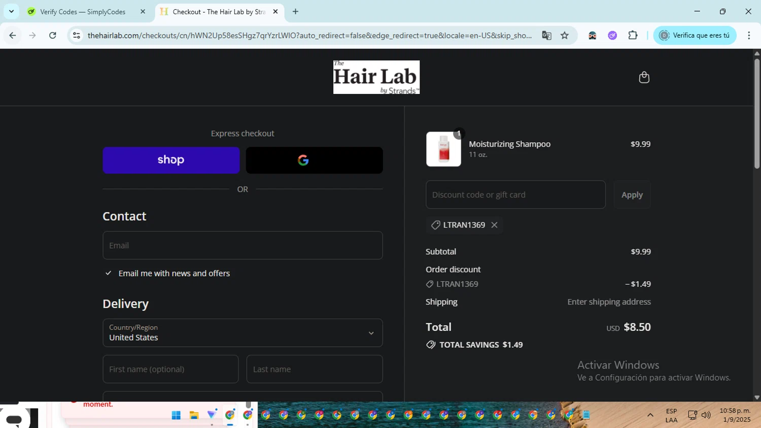Click the Moisturizing Shampoo product name
Viewport: 761px width, 428px height.
509,144
